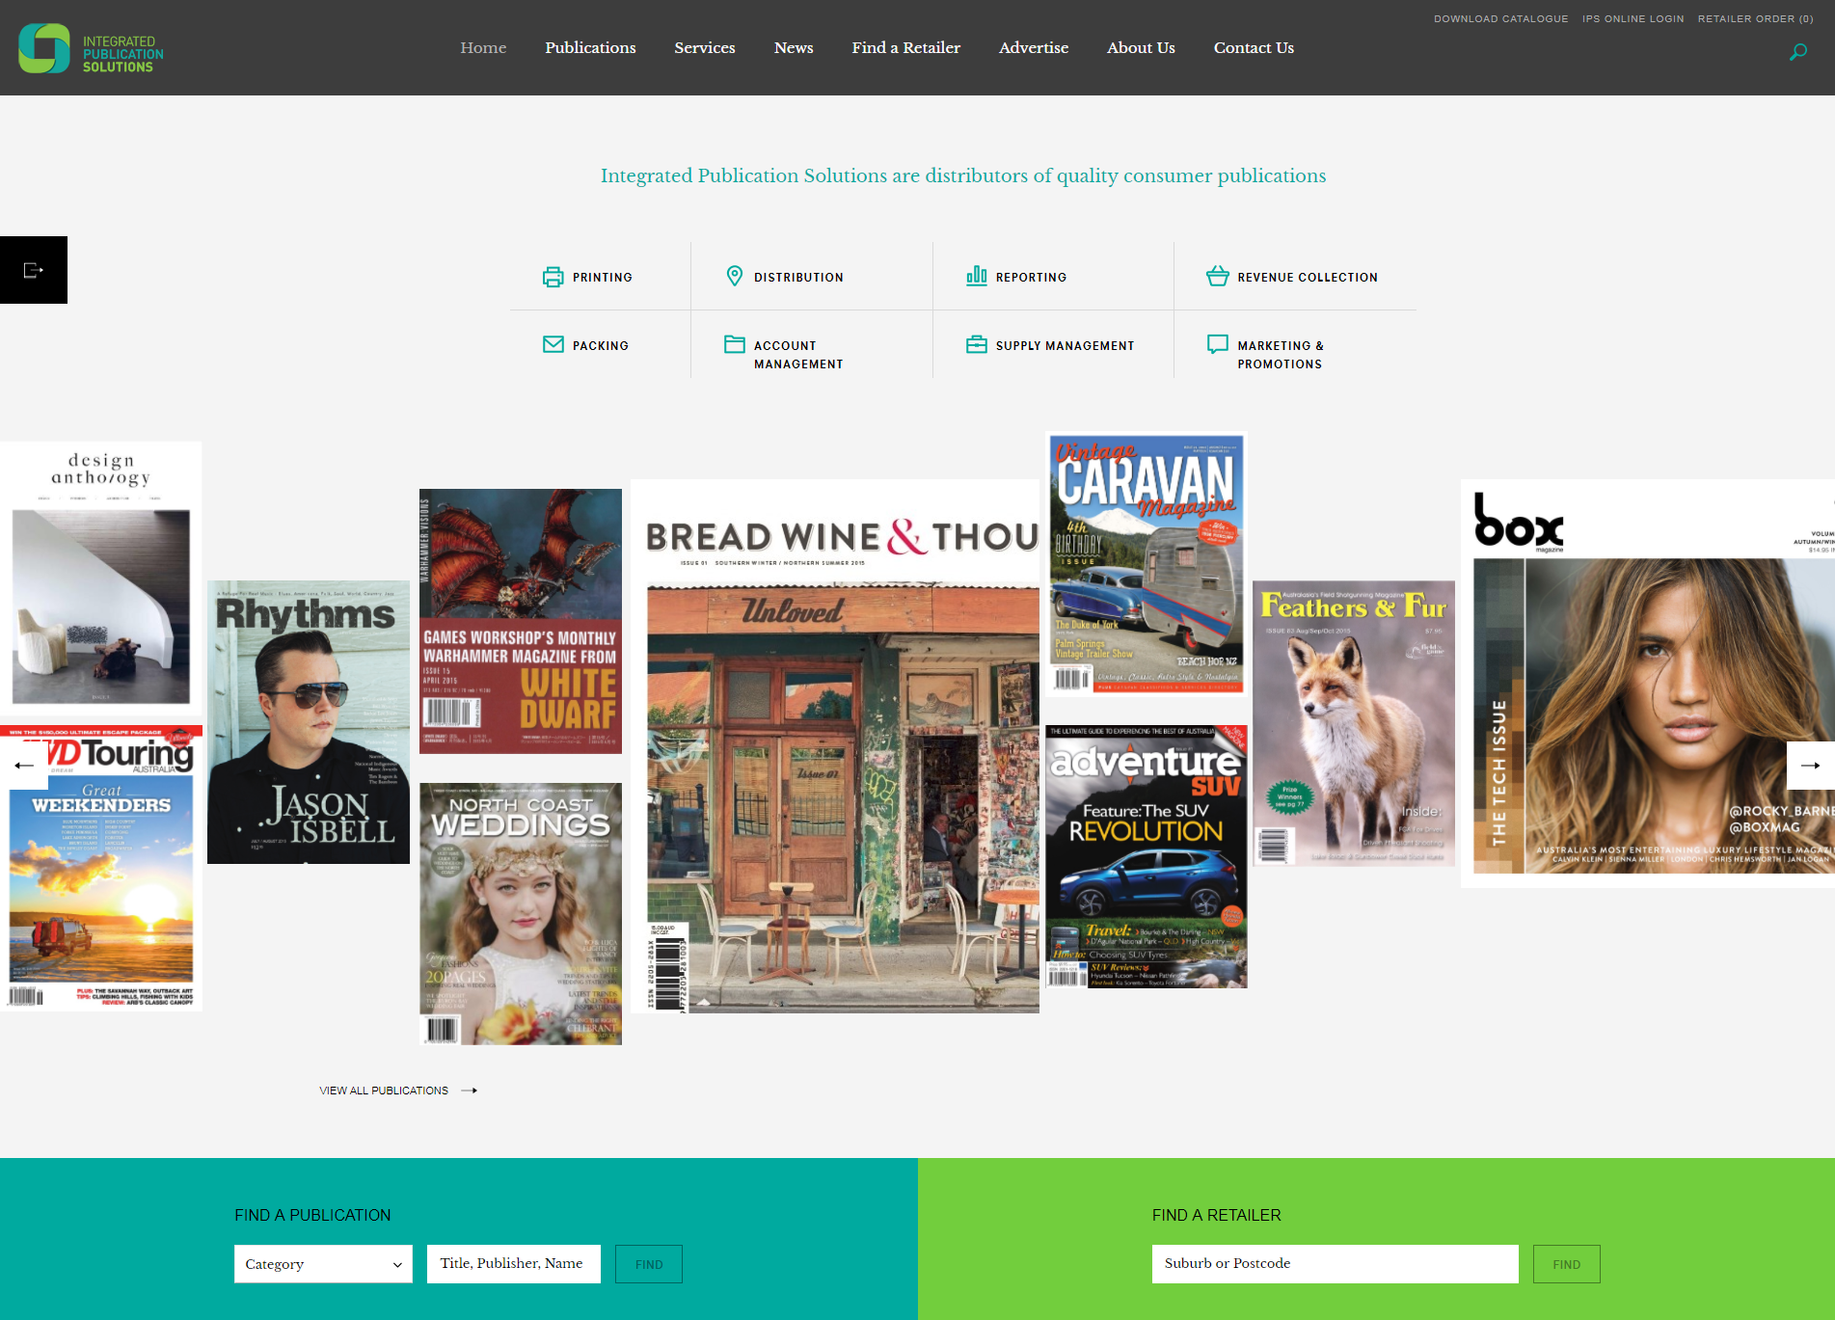Open the Vintage Caravan Magazine cover
The image size is (1835, 1320).
pyautogui.click(x=1147, y=564)
